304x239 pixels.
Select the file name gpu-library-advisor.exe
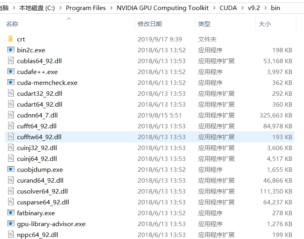(51, 224)
